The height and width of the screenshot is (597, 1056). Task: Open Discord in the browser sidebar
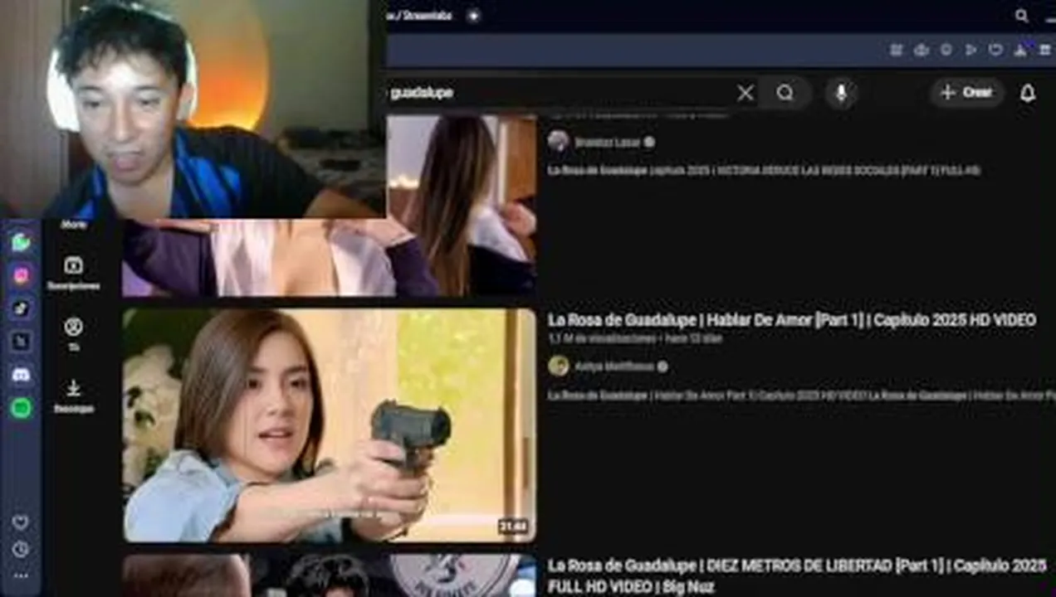pyautogui.click(x=21, y=375)
